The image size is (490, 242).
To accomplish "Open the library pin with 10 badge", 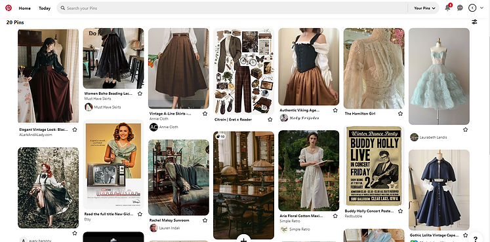I will (x=244, y=185).
